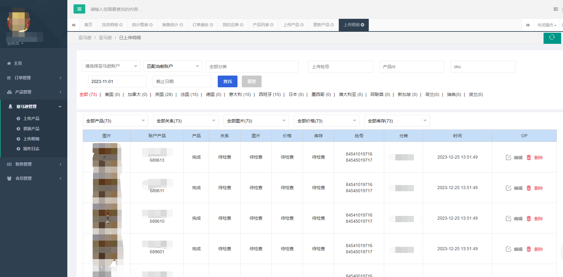Filter by 西班牙 (15) country link
This screenshot has height=277, width=563.
(270, 94)
